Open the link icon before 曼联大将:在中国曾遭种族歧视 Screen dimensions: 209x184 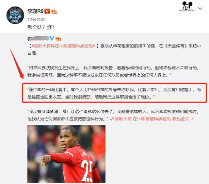[x=112, y=119]
